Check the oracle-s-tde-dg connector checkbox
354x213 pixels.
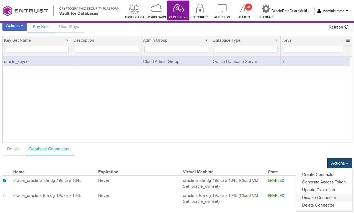pyautogui.click(x=5, y=196)
